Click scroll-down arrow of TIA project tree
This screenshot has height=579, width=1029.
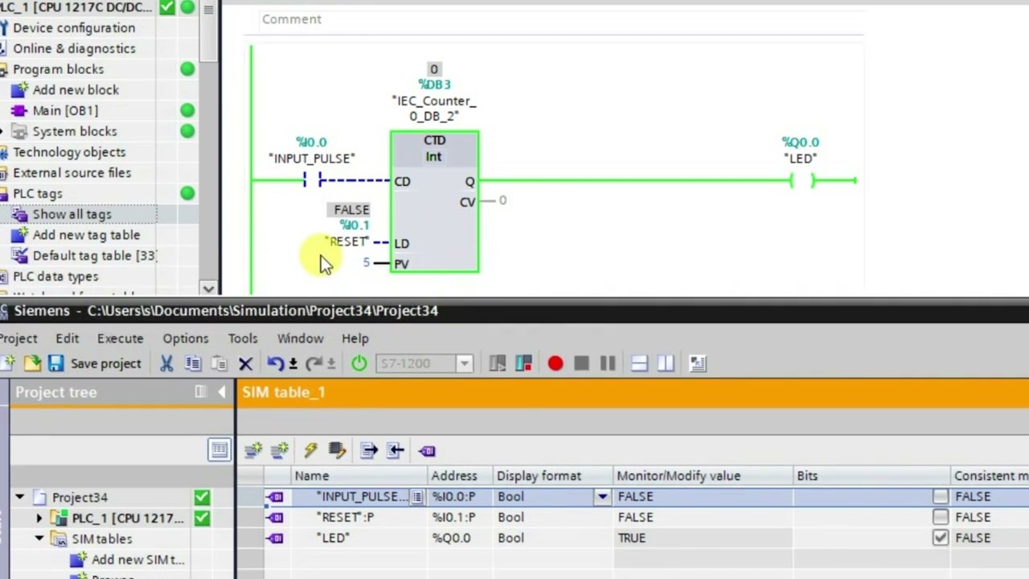208,289
